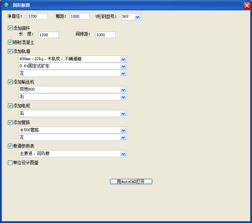Select the 间排距 input field
Image resolution: width=252 pixels, height=223 pixels.
105,35
